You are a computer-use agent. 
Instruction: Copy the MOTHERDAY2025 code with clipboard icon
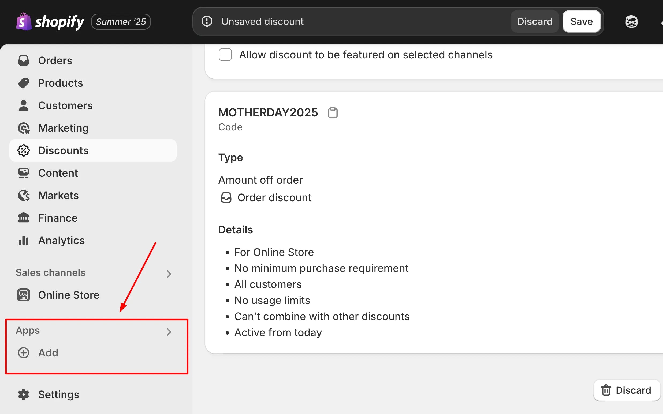coord(333,113)
